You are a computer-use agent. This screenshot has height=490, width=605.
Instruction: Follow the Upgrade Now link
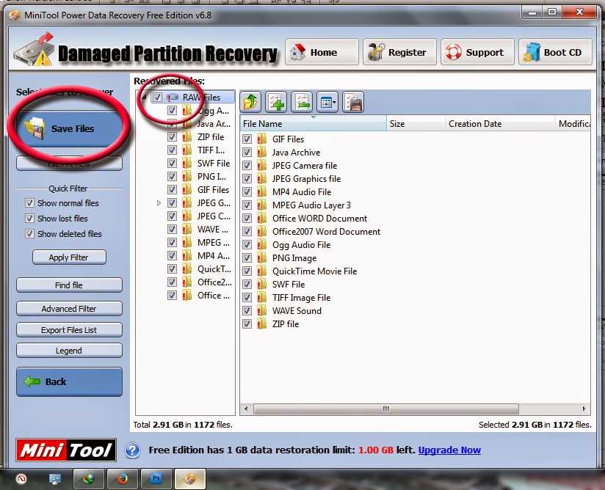[449, 450]
